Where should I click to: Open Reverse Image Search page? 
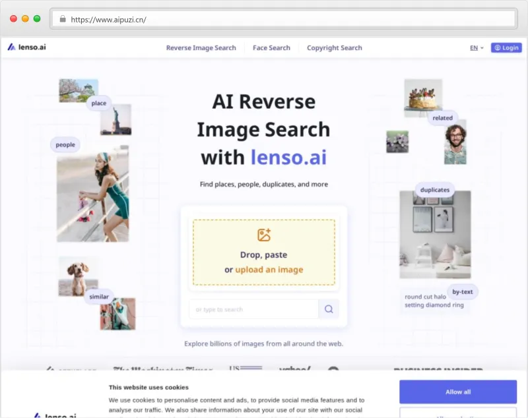(201, 47)
